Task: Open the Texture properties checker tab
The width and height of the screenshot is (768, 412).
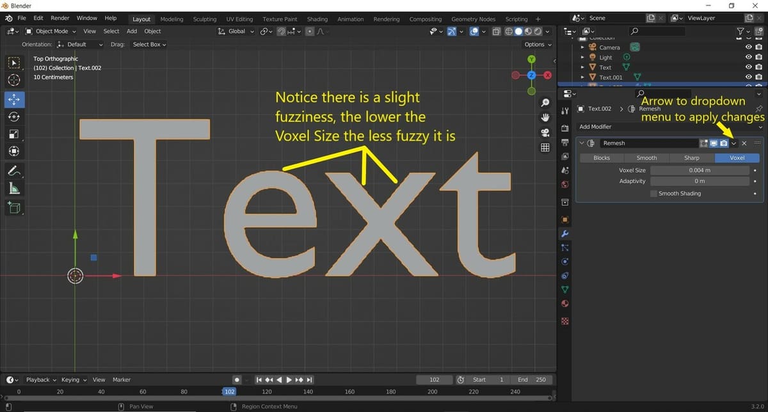Action: click(x=565, y=321)
